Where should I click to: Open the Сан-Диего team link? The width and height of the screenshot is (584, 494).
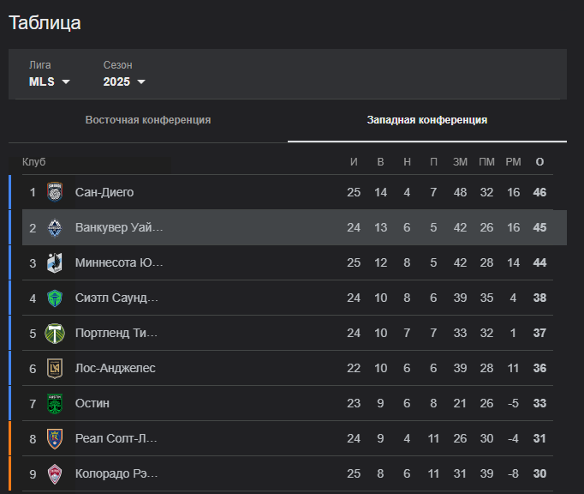104,192
